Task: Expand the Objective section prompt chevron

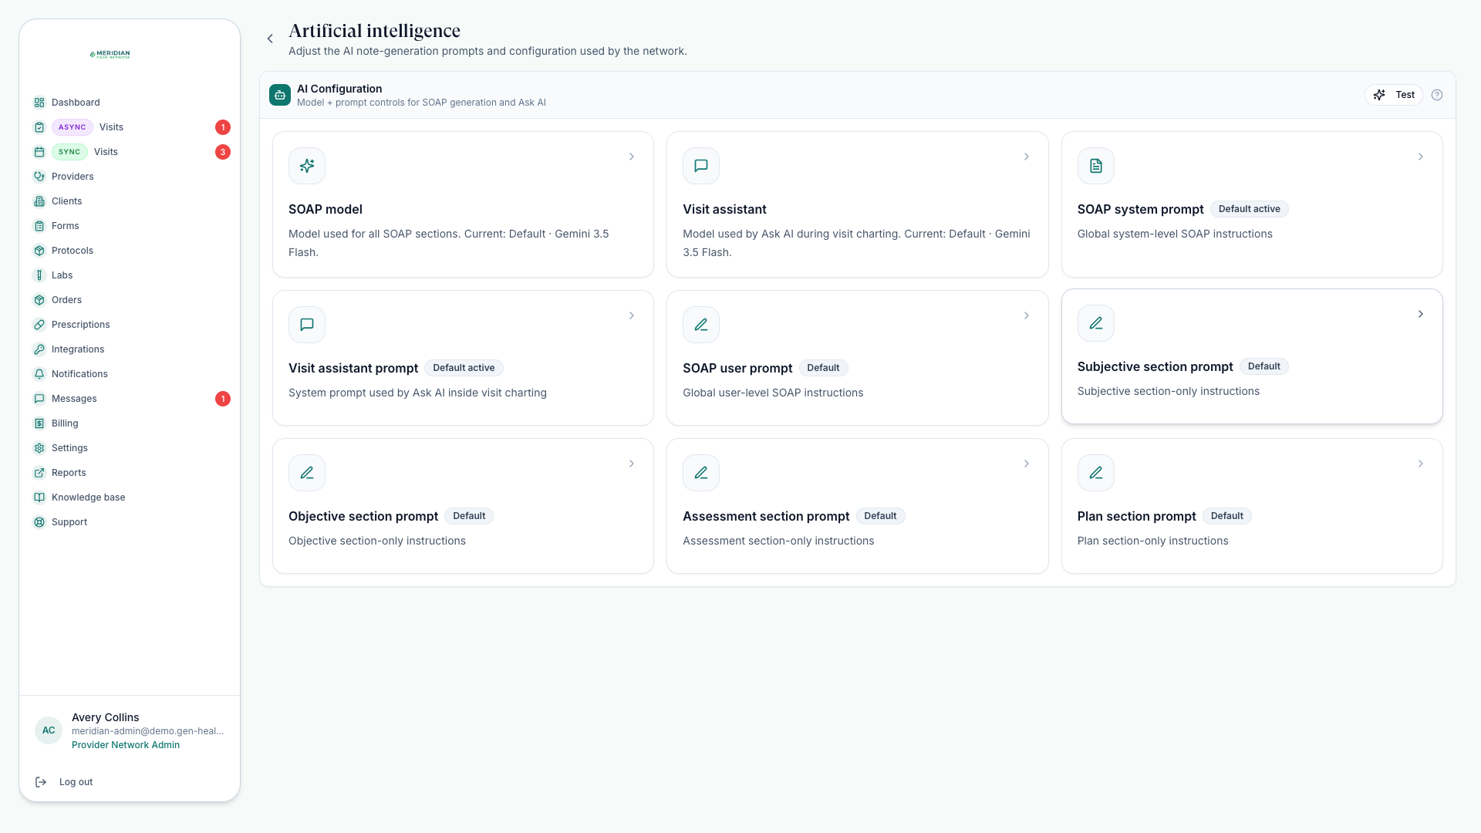Action: tap(632, 464)
